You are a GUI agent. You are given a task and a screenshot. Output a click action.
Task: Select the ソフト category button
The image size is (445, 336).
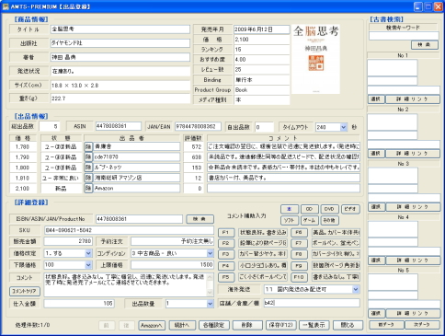click(290, 220)
